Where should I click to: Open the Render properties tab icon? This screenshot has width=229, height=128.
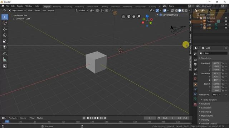click(x=195, y=60)
